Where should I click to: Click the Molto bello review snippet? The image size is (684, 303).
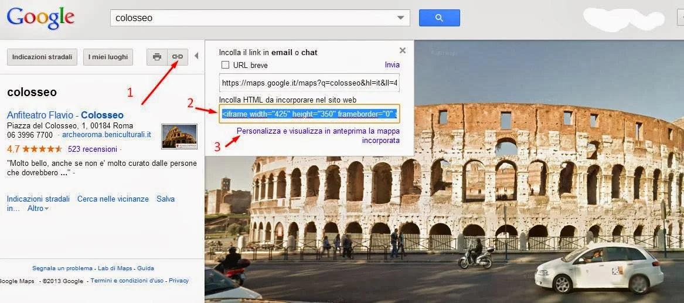101,168
